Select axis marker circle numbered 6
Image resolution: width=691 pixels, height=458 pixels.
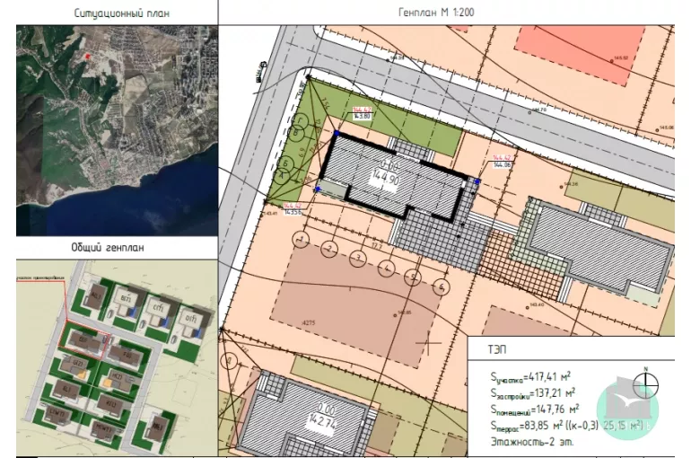click(440, 286)
